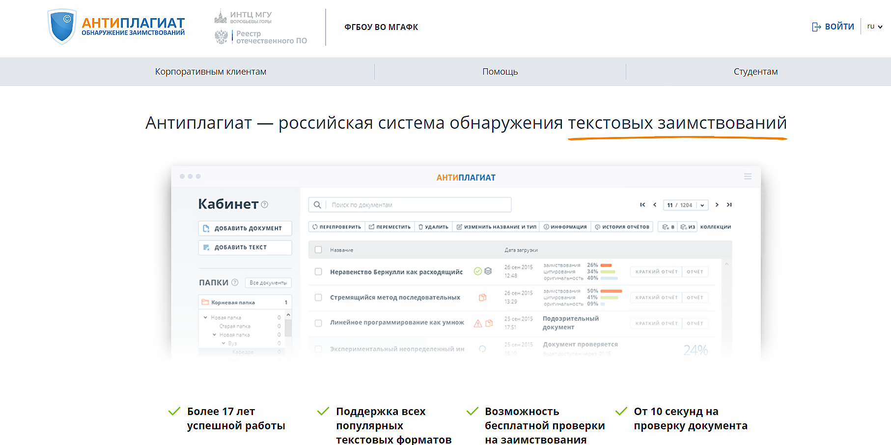Toggle the select-all checkbox in table header
The width and height of the screenshot is (891, 445).
point(318,250)
